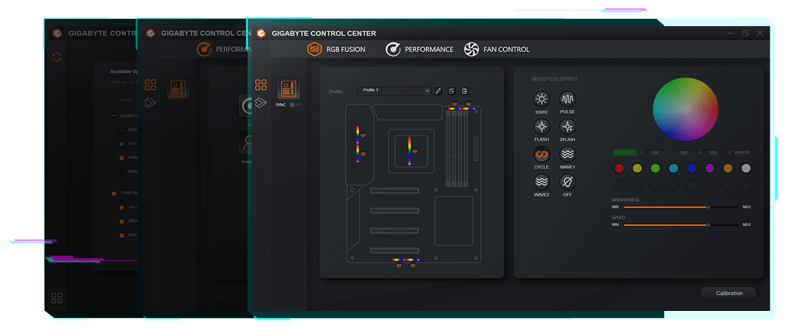Activate the Cycle LED effect
The height and width of the screenshot is (330, 788).
(x=541, y=154)
